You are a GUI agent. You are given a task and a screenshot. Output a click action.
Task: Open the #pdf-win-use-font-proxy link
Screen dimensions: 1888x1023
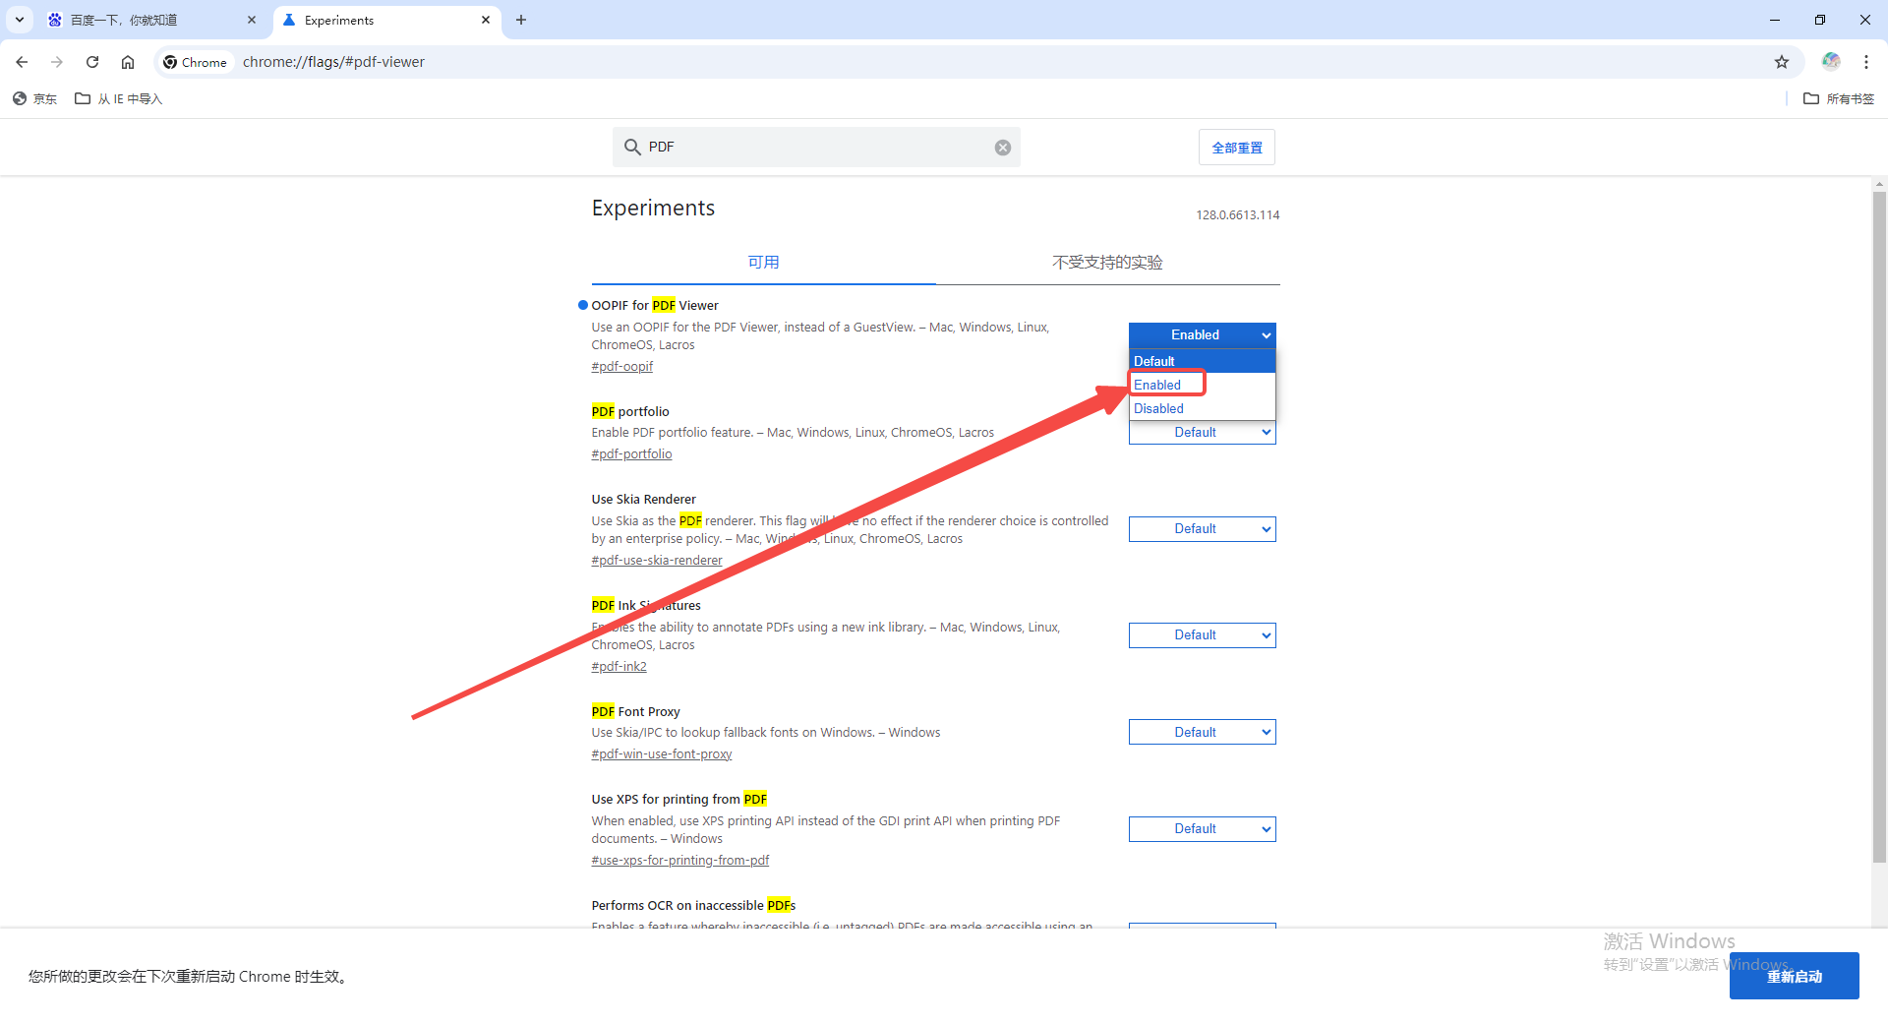[x=662, y=753]
